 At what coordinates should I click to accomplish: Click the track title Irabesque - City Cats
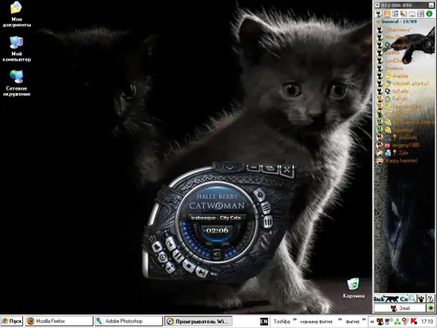pos(216,218)
